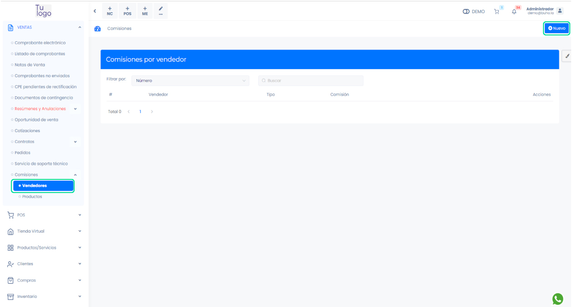Click the Buscar search field
The height and width of the screenshot is (307, 573).
point(311,81)
